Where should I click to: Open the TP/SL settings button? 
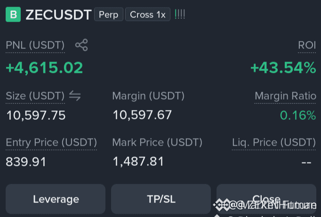[x=161, y=199]
